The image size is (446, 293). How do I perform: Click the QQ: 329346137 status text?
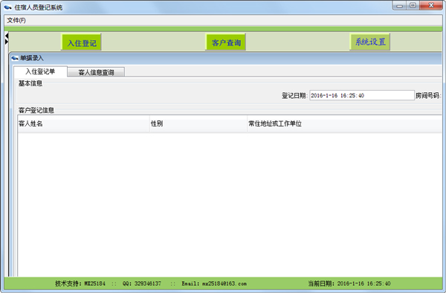[x=142, y=283]
